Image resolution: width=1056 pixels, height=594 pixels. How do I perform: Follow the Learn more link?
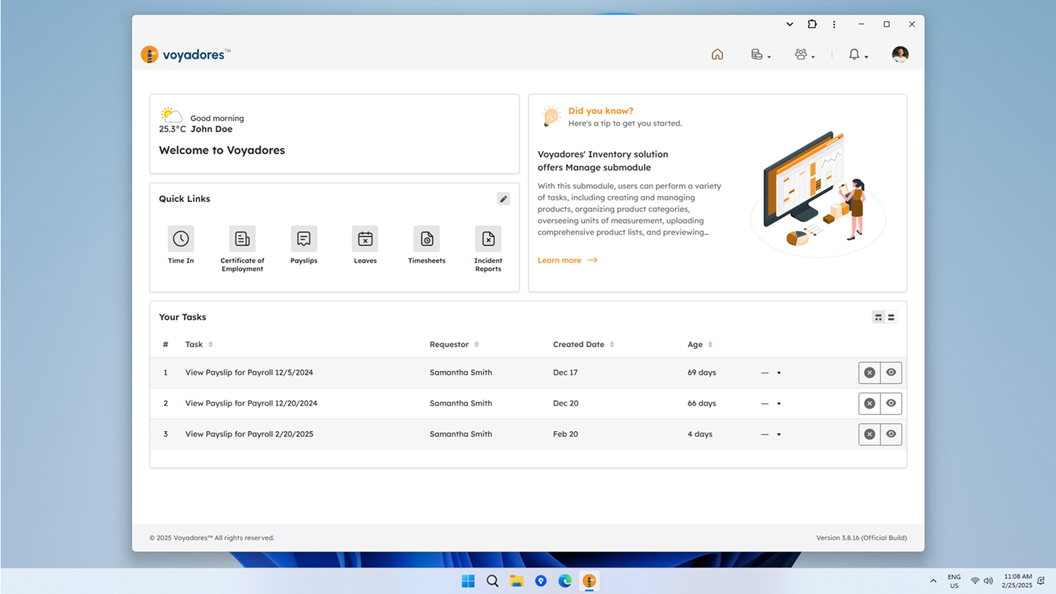(x=567, y=260)
